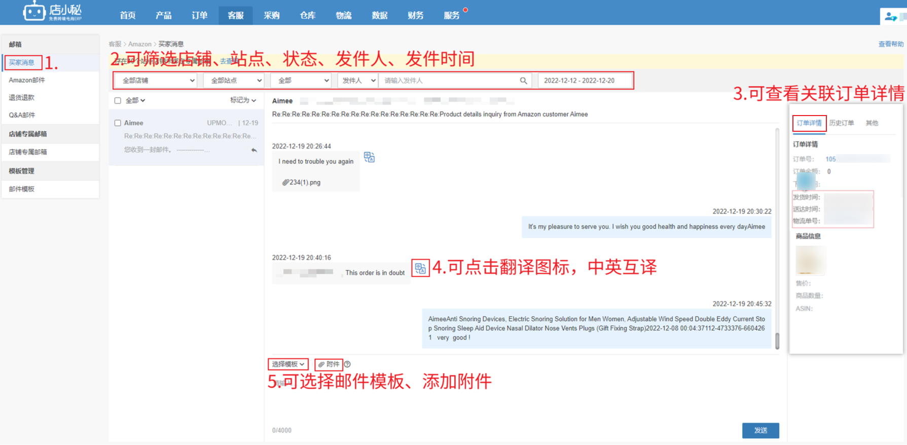Open 店铺专属邮箱 sidebar item
Image resolution: width=907 pixels, height=445 pixels.
pyautogui.click(x=28, y=152)
